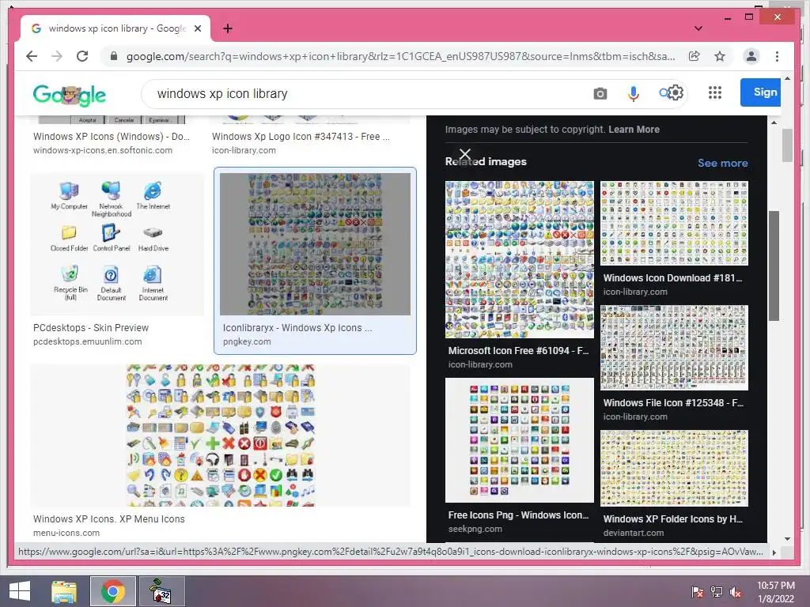Click the pngkey.com source text

point(247,341)
